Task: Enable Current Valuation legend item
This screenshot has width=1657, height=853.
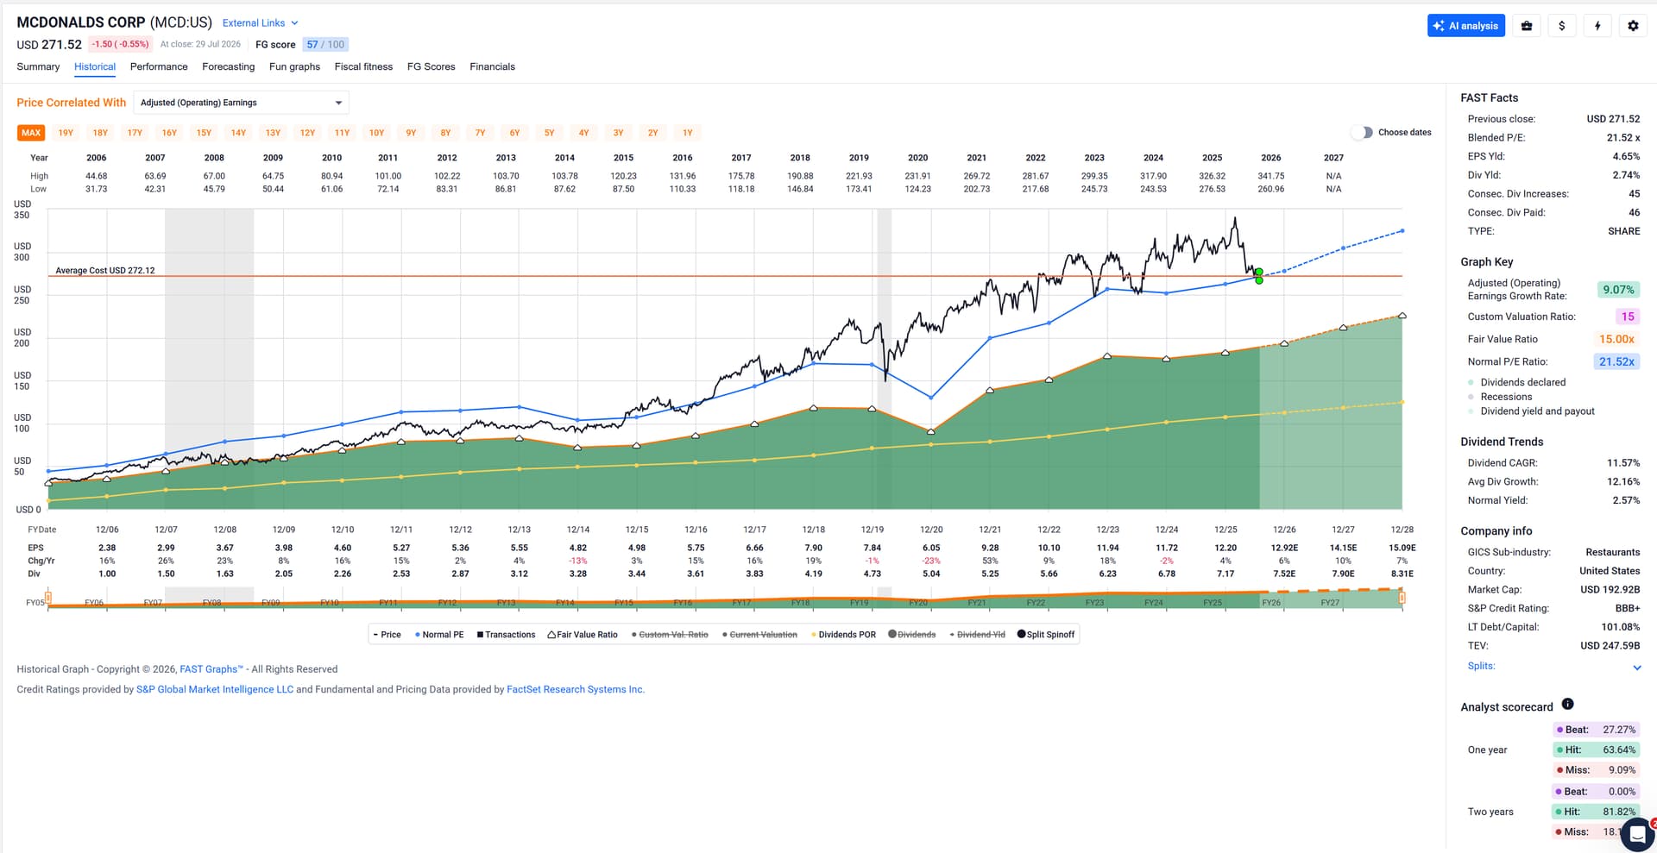Action: (x=759, y=635)
